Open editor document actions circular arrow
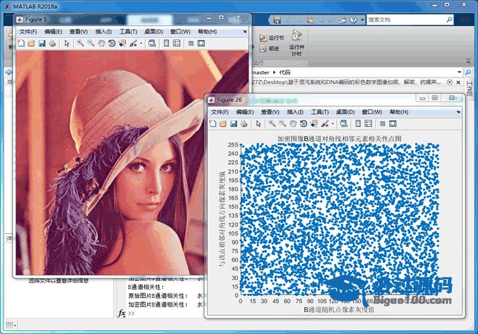Screen dimensions: 478x334 (x=449, y=82)
